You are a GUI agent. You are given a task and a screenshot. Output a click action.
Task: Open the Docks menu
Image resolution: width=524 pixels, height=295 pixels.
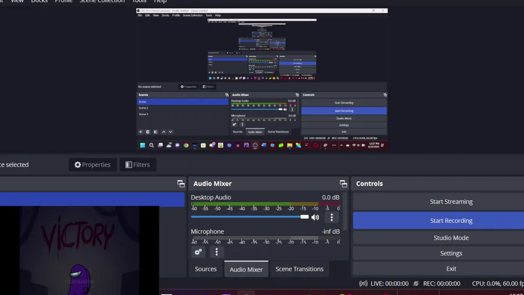tap(40, 1)
